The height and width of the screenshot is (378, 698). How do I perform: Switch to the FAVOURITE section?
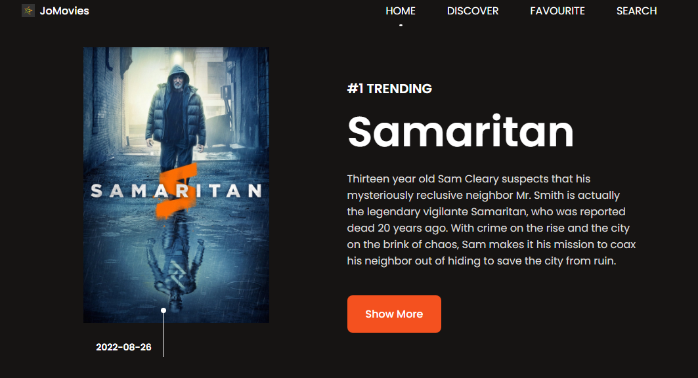click(557, 10)
